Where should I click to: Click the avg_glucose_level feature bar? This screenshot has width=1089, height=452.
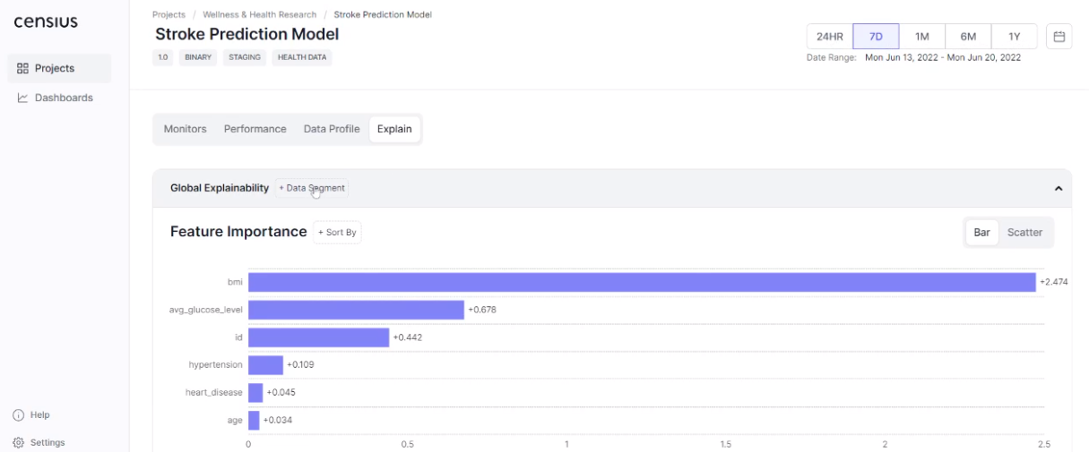click(x=356, y=310)
